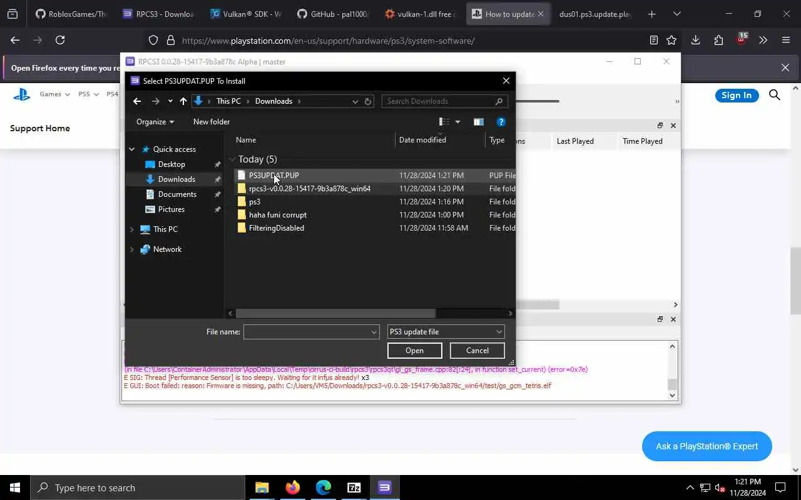
Task: Click the help question mark icon
Action: (x=501, y=122)
